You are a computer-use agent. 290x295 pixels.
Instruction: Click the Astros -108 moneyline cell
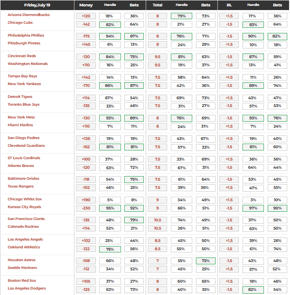click(86, 261)
